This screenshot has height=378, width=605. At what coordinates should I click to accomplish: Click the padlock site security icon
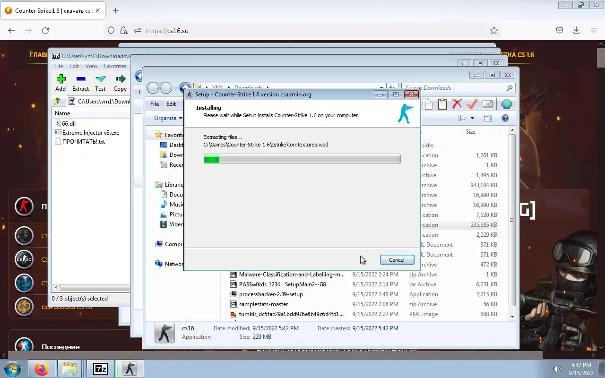coord(124,31)
